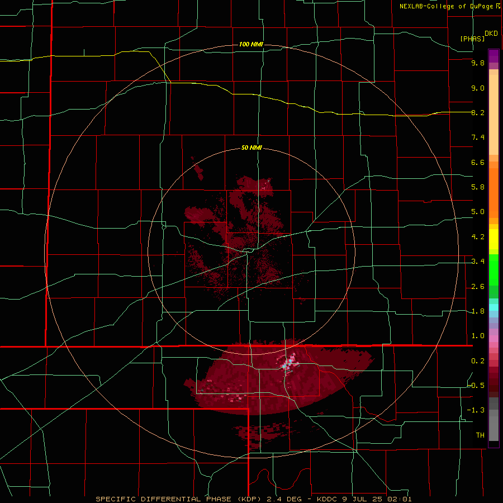The width and height of the screenshot is (503, 503).
Task: Click the TH legend label
Action: 480,435
